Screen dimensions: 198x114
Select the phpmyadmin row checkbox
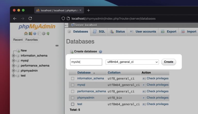(x=73, y=98)
